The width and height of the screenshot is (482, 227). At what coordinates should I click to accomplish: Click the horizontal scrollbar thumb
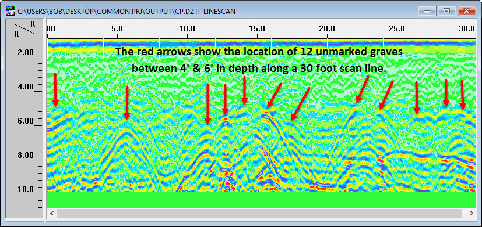(x=259, y=213)
